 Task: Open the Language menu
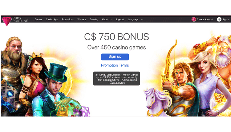(133, 19)
